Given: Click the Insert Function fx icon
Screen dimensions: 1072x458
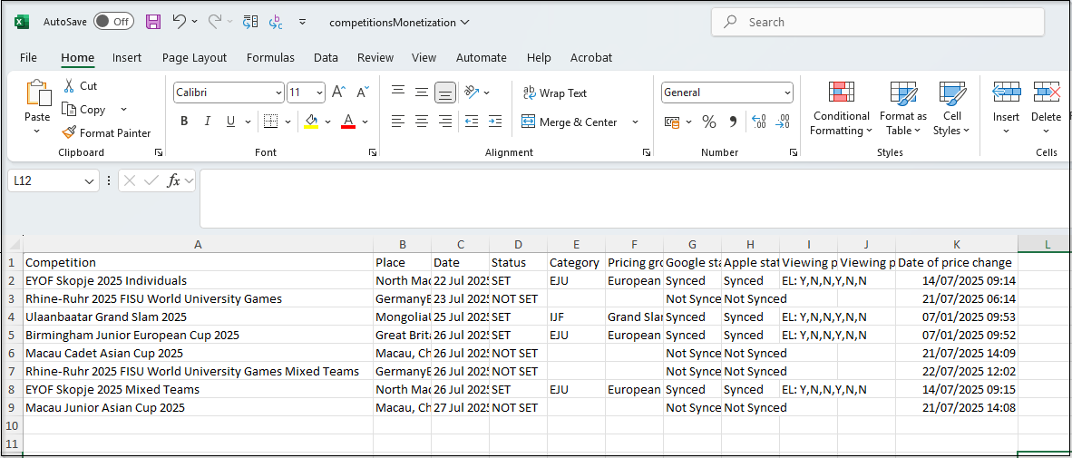Looking at the screenshot, I should click(x=174, y=180).
